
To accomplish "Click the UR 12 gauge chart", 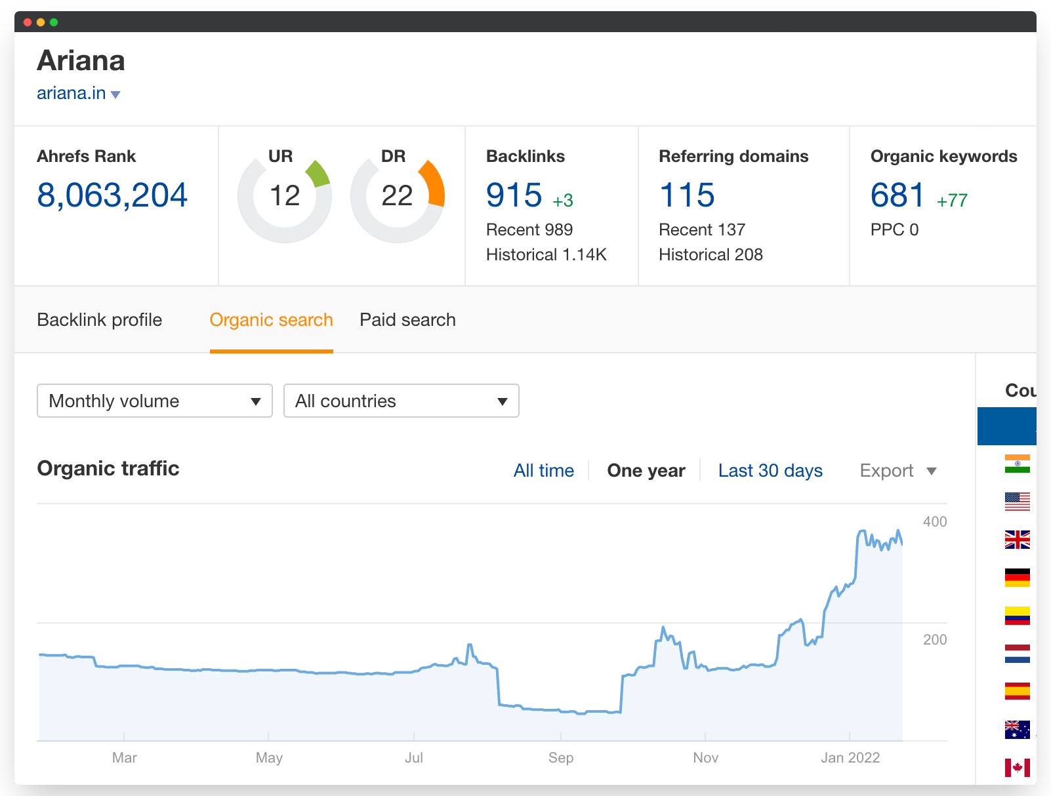I will click(285, 195).
